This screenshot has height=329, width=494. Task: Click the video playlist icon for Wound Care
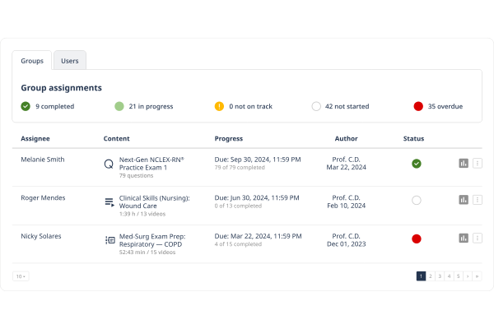tap(109, 202)
